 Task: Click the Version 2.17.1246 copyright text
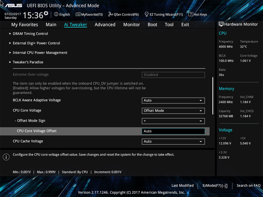(x=131, y=193)
